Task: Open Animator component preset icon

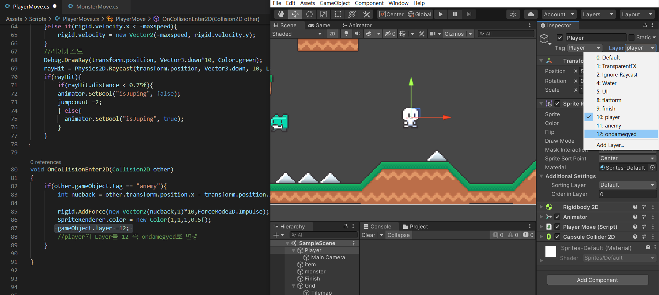Action: (x=644, y=217)
